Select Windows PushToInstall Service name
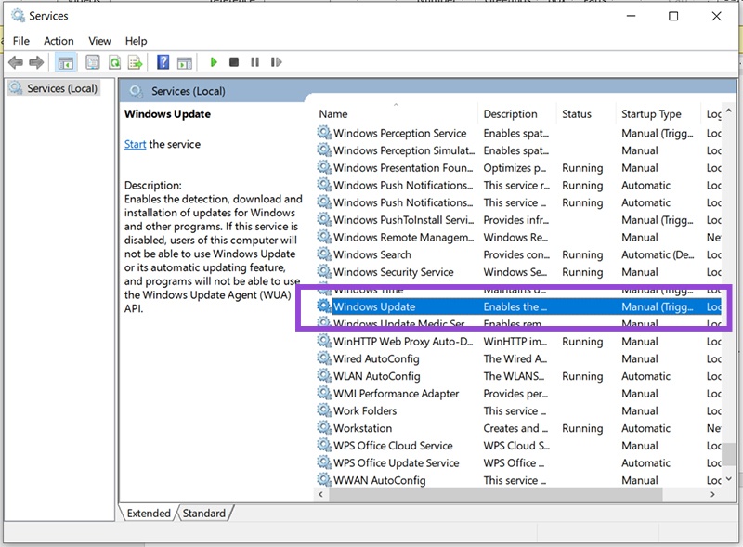This screenshot has height=547, width=743. 403,220
